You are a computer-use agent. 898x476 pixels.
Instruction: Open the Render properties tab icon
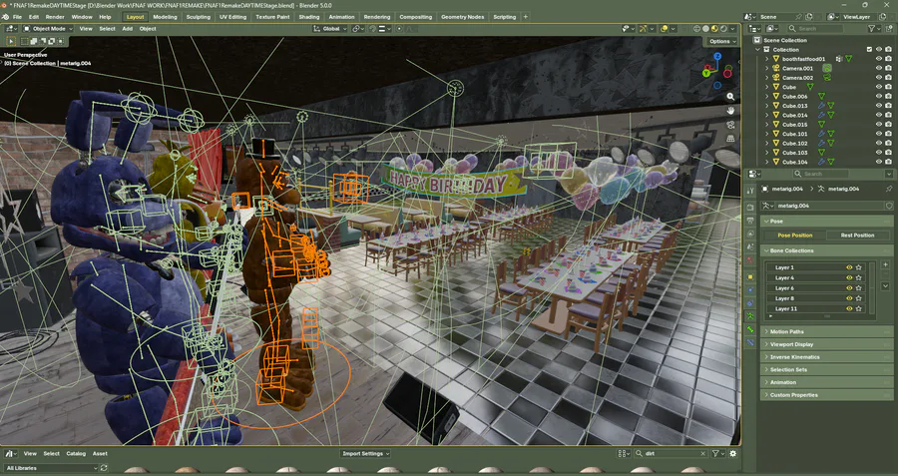(750, 207)
